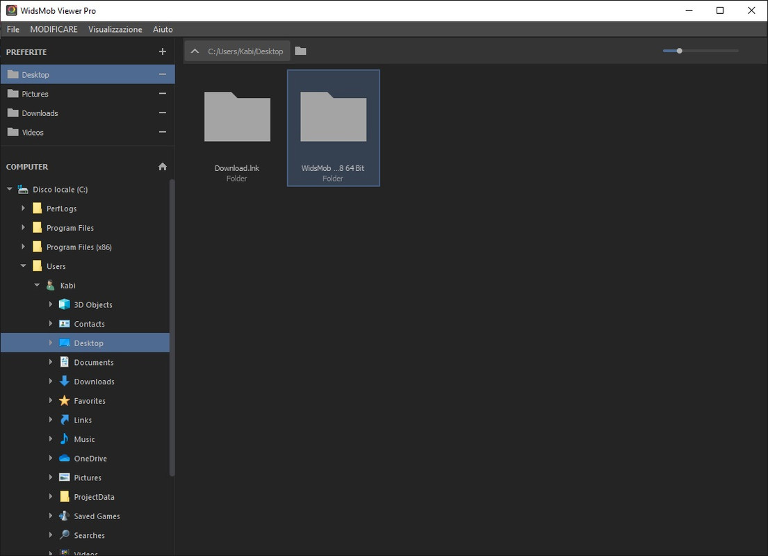Click the folder icon beside the path bar
The width and height of the screenshot is (768, 556).
301,51
